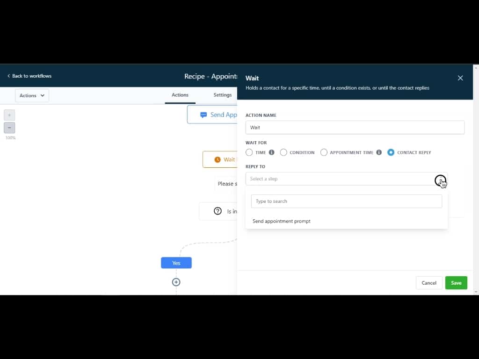Viewport: 479px width, 359px height.
Task: Select the Time radio button
Action: (x=249, y=152)
